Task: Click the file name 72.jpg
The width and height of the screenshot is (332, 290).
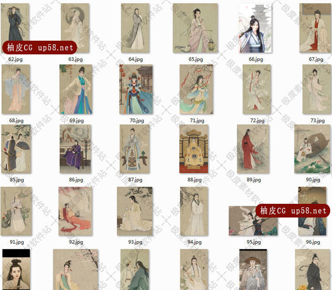Action: (257, 121)
